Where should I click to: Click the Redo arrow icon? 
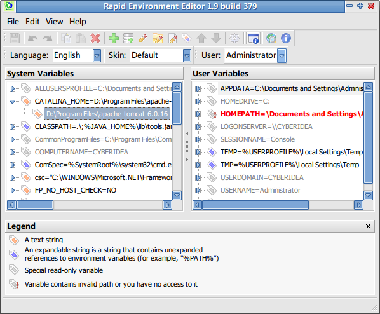pos(47,38)
